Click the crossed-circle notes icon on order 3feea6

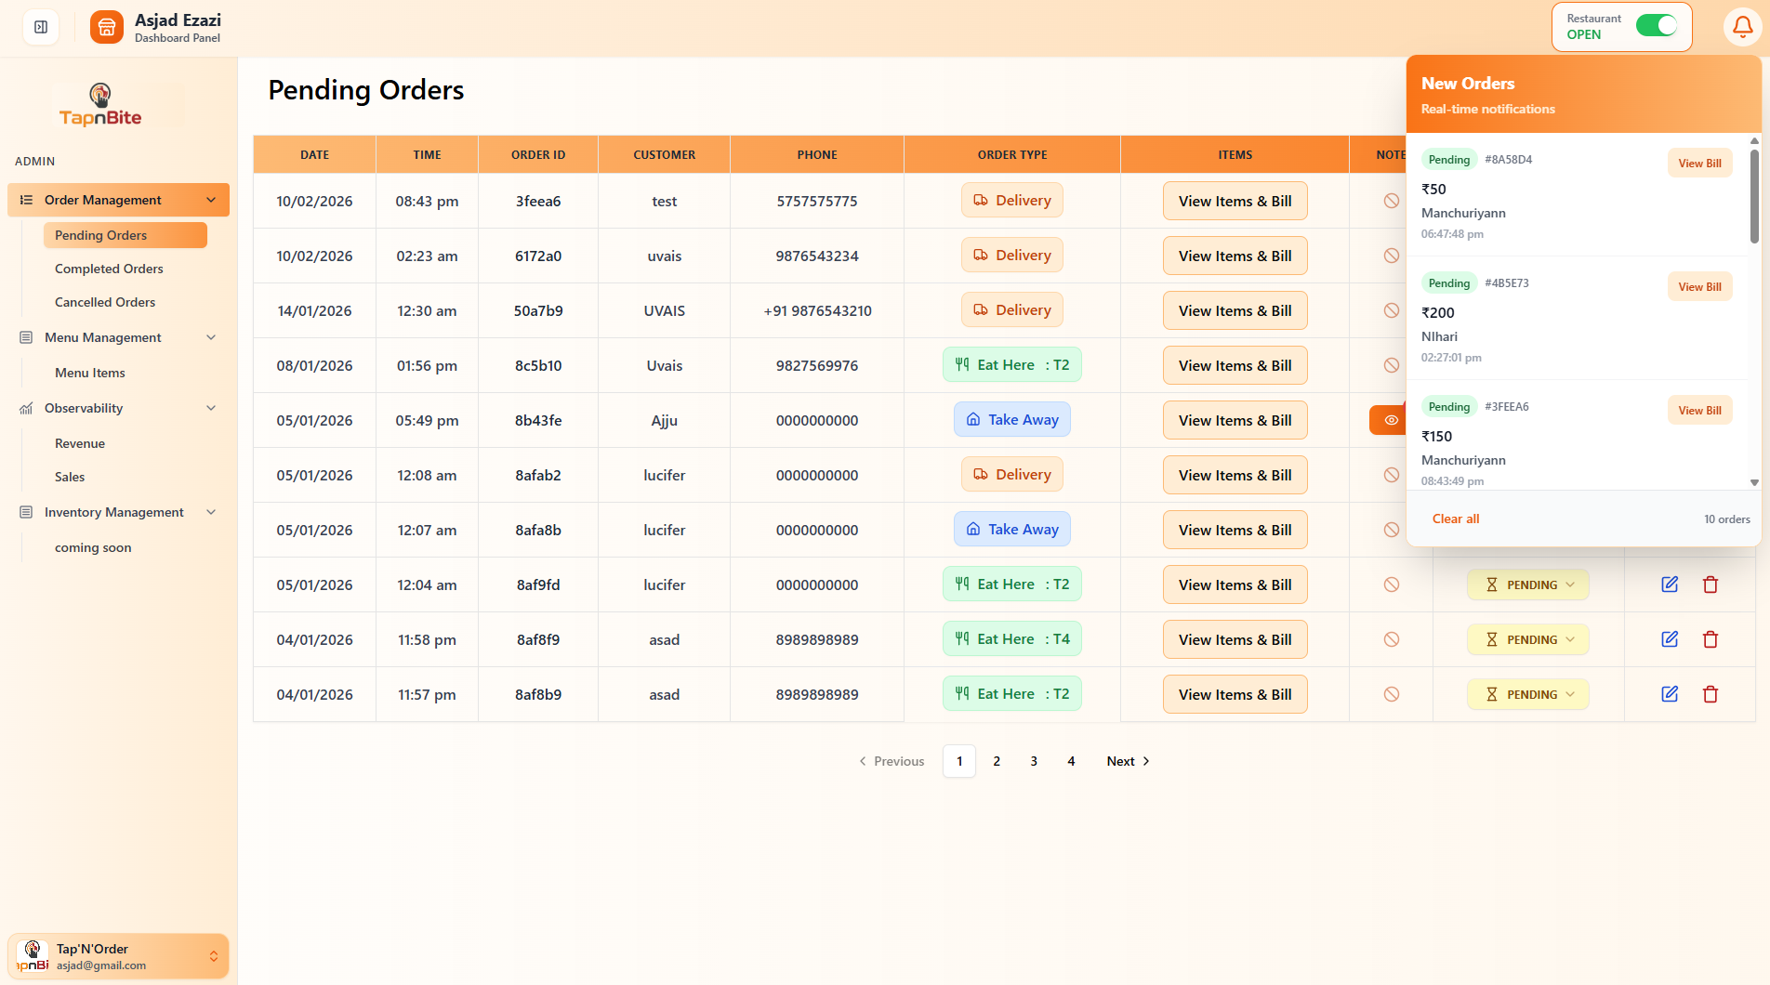tap(1391, 201)
